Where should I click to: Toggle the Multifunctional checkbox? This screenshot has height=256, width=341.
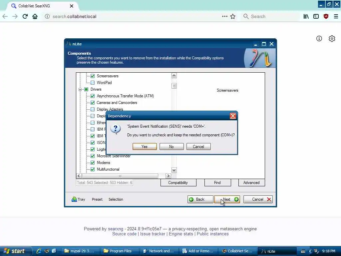(x=93, y=169)
